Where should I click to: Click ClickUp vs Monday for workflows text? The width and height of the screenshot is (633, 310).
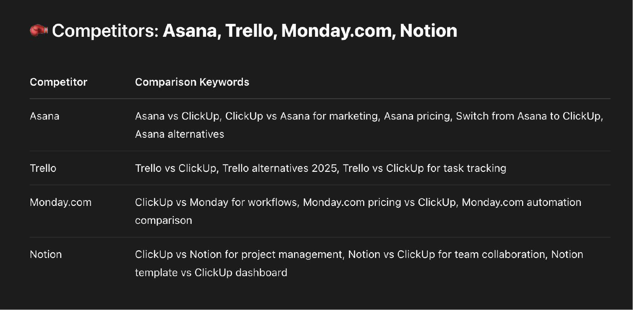point(216,202)
